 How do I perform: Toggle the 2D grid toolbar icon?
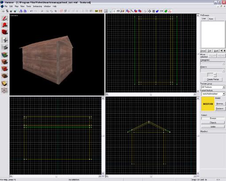(3, 11)
